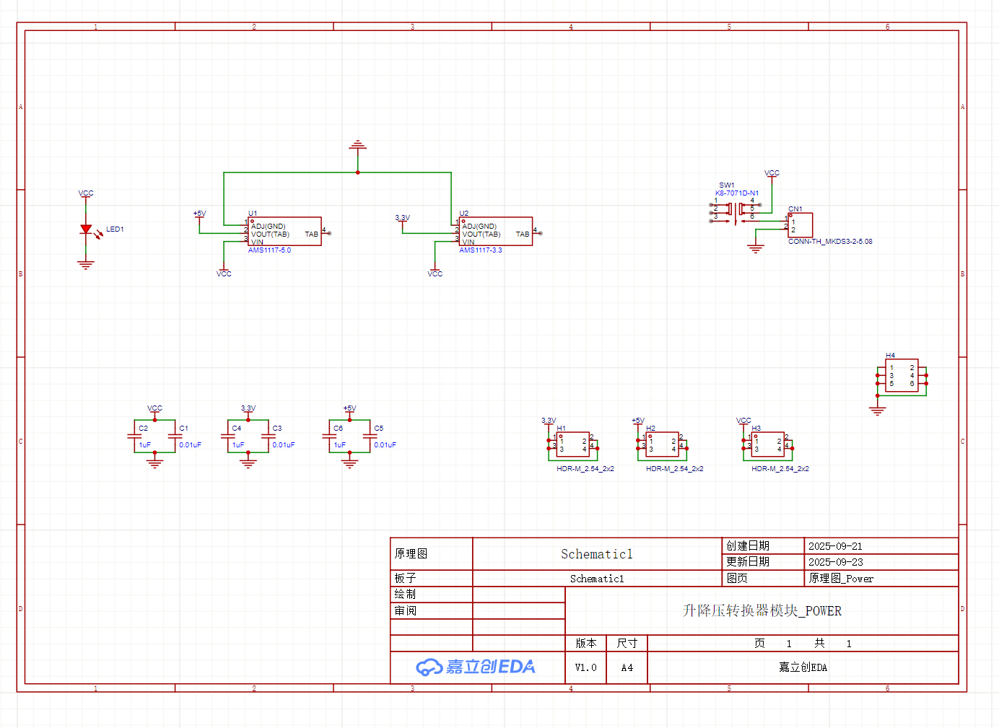Click the update date 2025-09-23 field

(835, 562)
